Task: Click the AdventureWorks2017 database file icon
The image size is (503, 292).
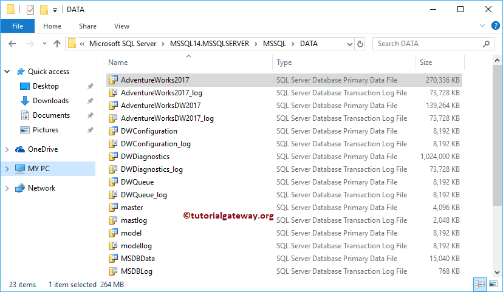Action: click(113, 80)
